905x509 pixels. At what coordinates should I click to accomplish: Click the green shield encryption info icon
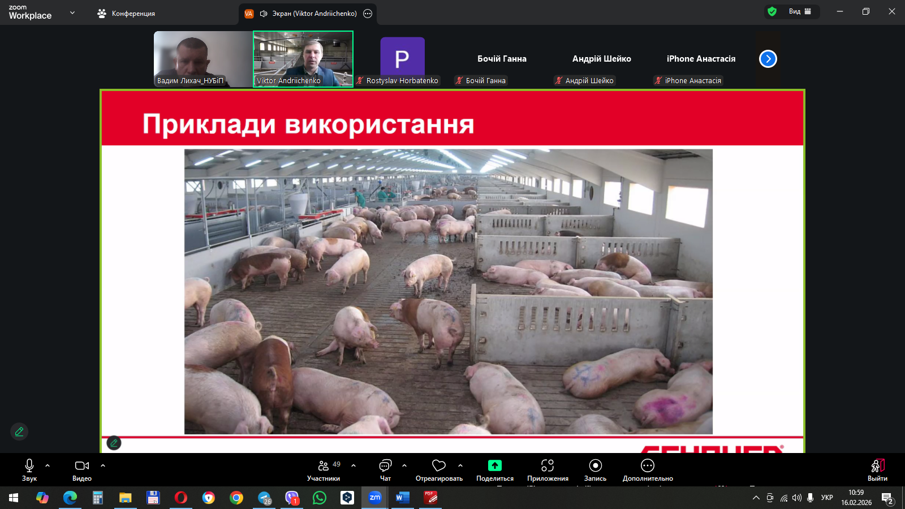coord(772,11)
